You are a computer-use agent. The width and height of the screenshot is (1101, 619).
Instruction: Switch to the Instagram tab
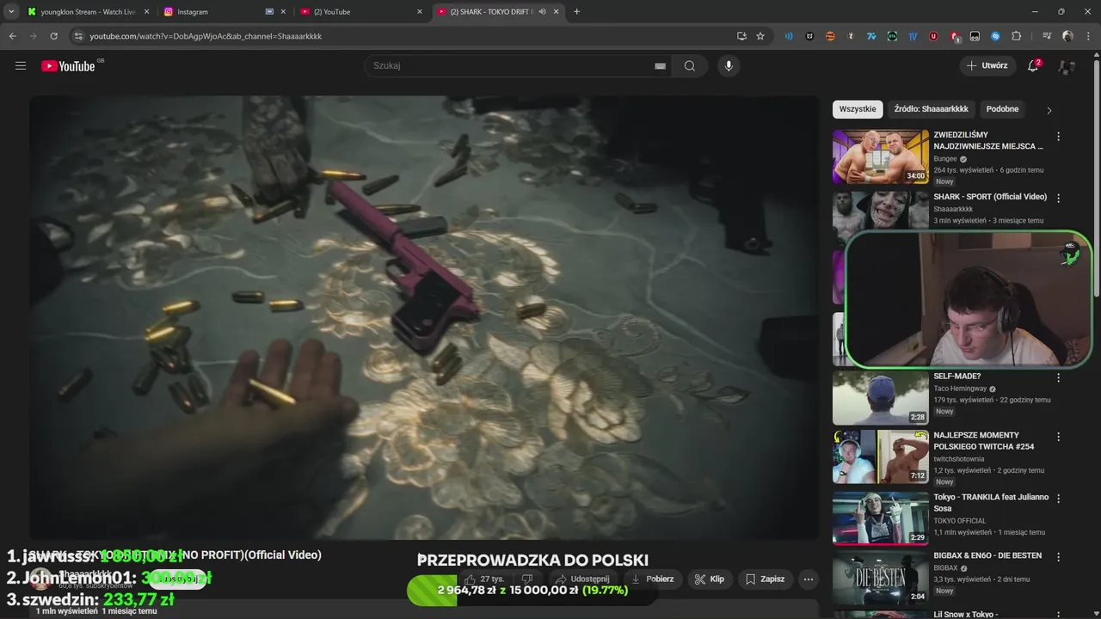click(x=225, y=12)
